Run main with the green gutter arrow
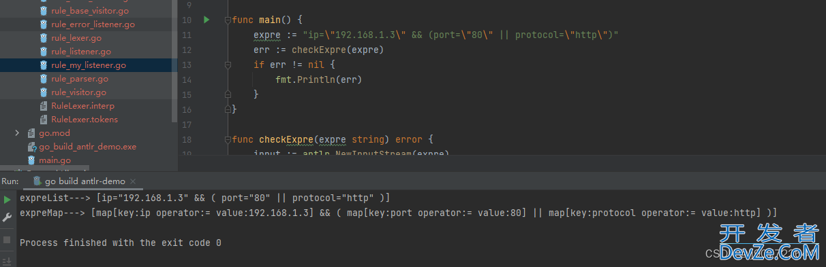This screenshot has height=267, width=826. [x=206, y=20]
